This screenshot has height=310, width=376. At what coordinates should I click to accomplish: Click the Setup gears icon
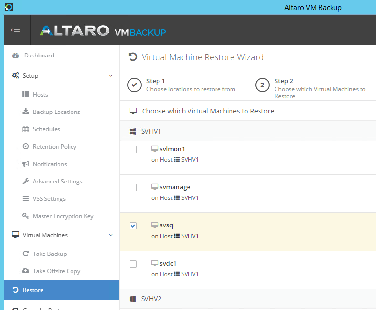[x=15, y=75]
